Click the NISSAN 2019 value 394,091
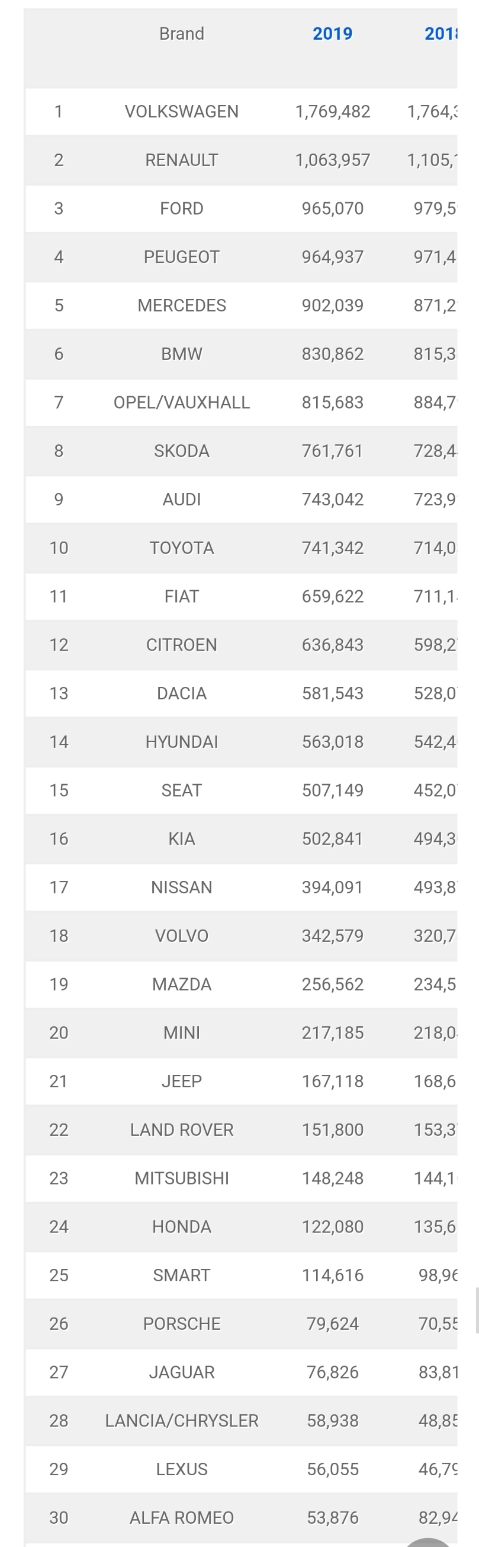This screenshot has width=479, height=1547. [x=333, y=887]
